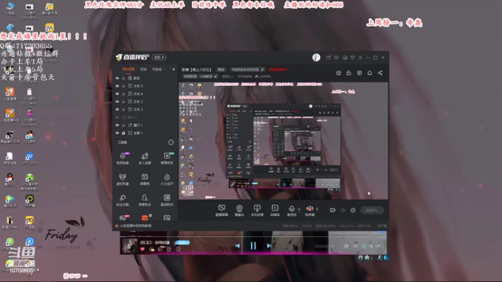502x282 pixels.
Task: Click the record video icon near start button
Action: click(x=333, y=210)
